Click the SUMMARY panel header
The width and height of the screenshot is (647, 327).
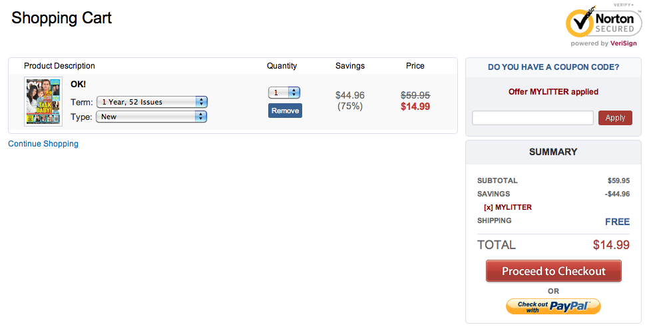pyautogui.click(x=553, y=152)
